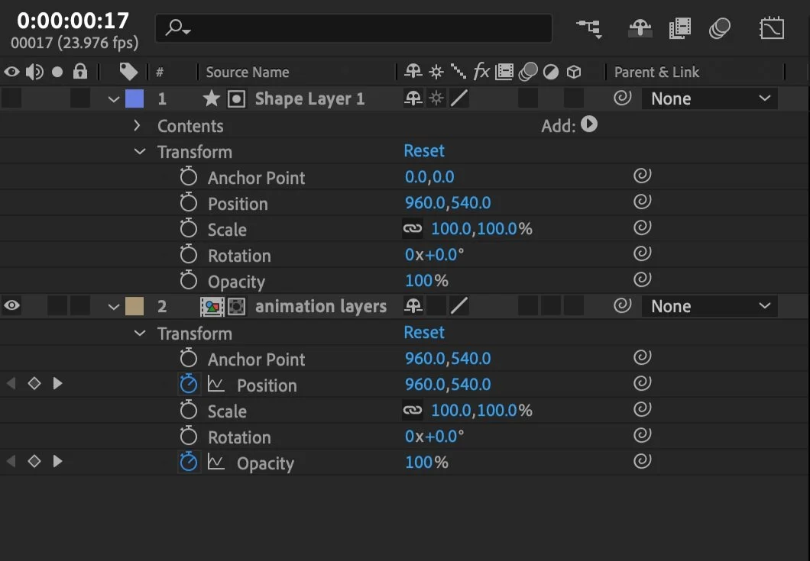Screen dimensions: 810x561
Task: Click property pick whip for Shape Layer 1 Anchor Point
Action: tap(642, 176)
